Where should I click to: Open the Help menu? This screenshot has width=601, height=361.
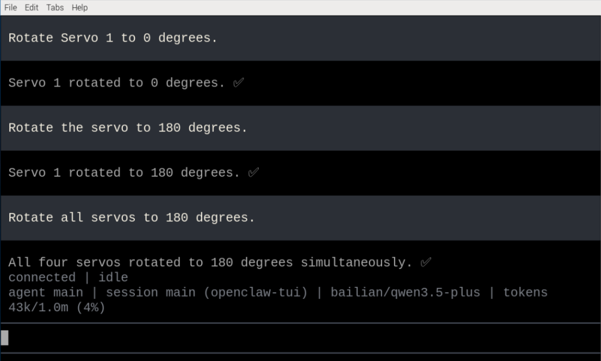click(80, 8)
